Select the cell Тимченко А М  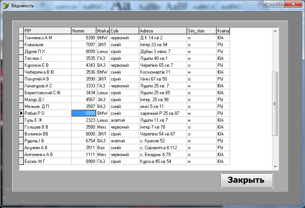click(x=47, y=38)
